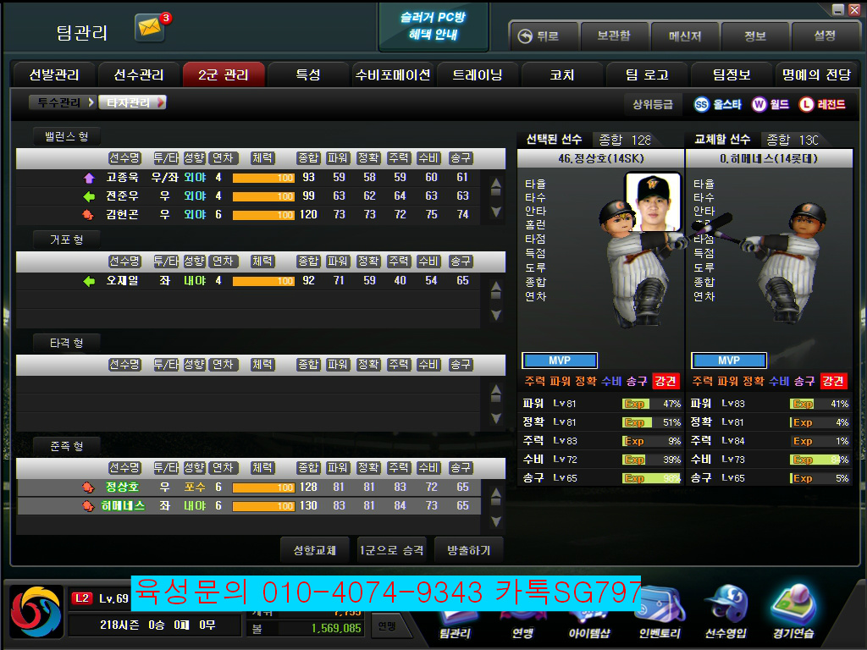Click the 1군으로 승격 button
The image size is (867, 650).
391,550
